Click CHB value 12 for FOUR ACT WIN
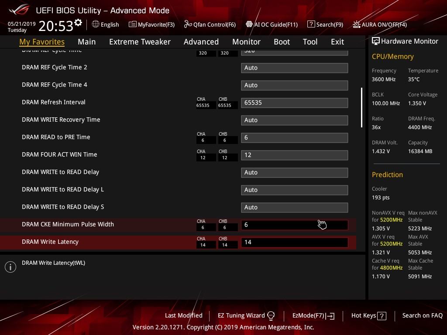 point(225,158)
